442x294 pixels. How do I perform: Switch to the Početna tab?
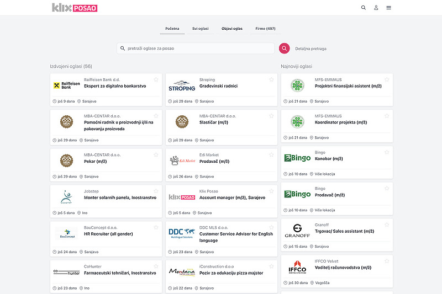[172, 29]
